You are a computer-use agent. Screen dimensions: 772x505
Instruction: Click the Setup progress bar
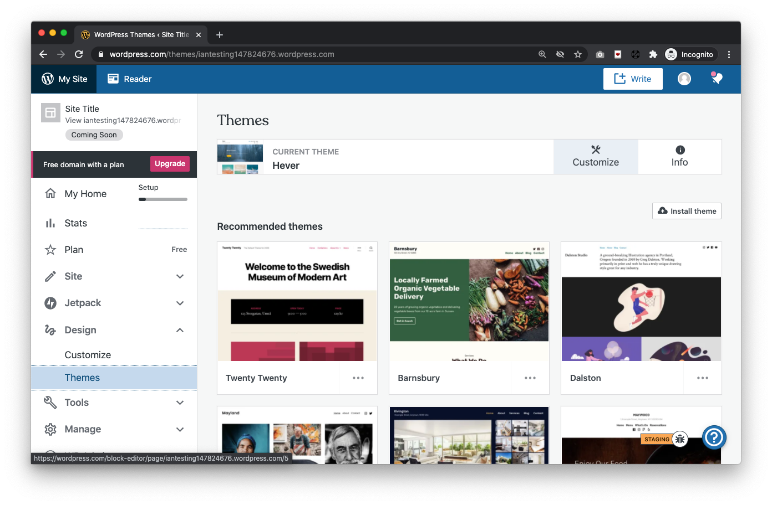click(x=163, y=199)
